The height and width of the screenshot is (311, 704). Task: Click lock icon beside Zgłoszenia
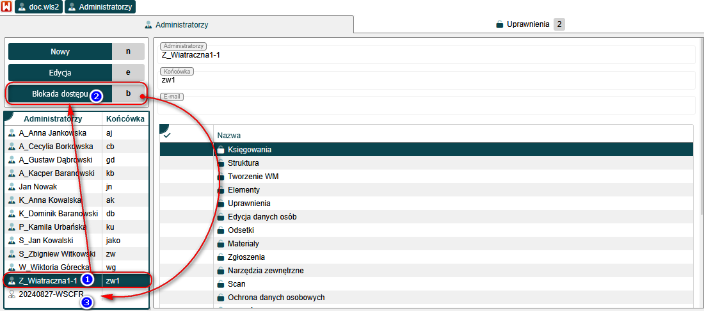220,258
